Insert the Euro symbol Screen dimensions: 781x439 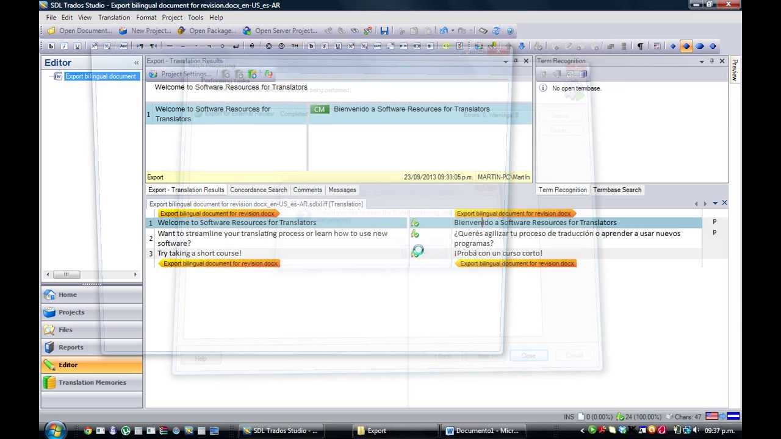point(252,46)
